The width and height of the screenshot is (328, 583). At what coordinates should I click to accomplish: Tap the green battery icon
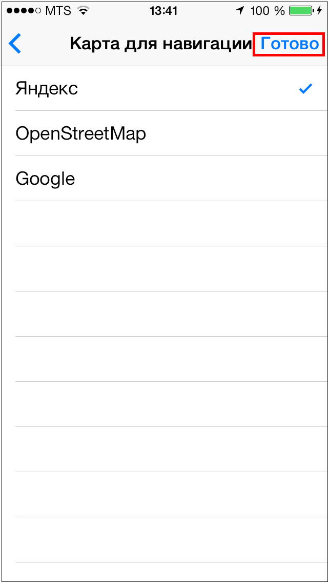pyautogui.click(x=301, y=11)
